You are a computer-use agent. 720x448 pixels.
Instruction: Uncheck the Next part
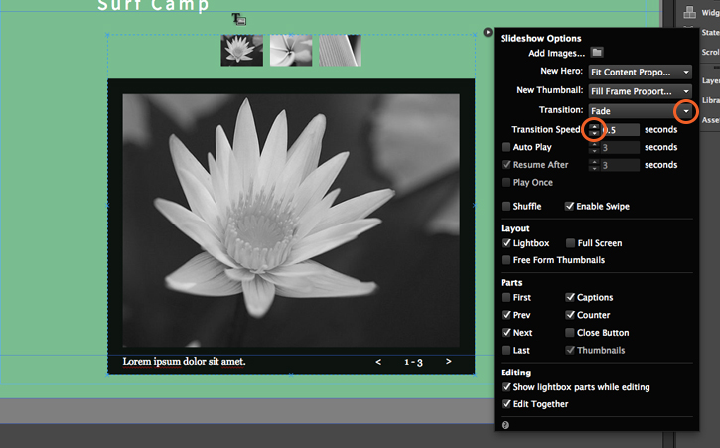[506, 332]
